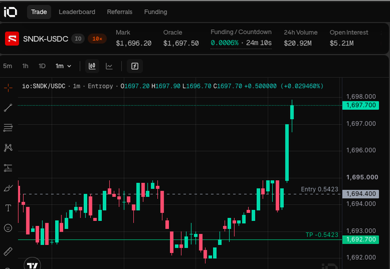Image resolution: width=390 pixels, height=269 pixels.
Task: Open the candlestick chart style button
Action: [92, 66]
